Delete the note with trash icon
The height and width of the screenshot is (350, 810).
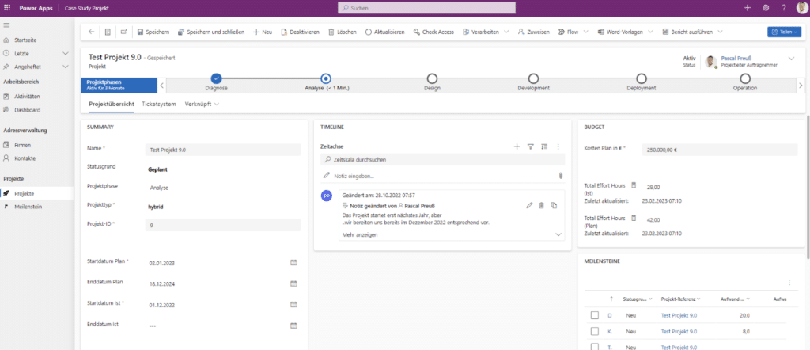541,205
